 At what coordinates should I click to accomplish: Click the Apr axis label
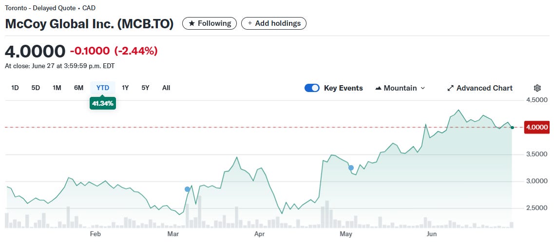point(260,234)
